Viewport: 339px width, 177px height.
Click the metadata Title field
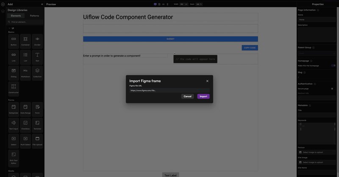(x=317, y=115)
